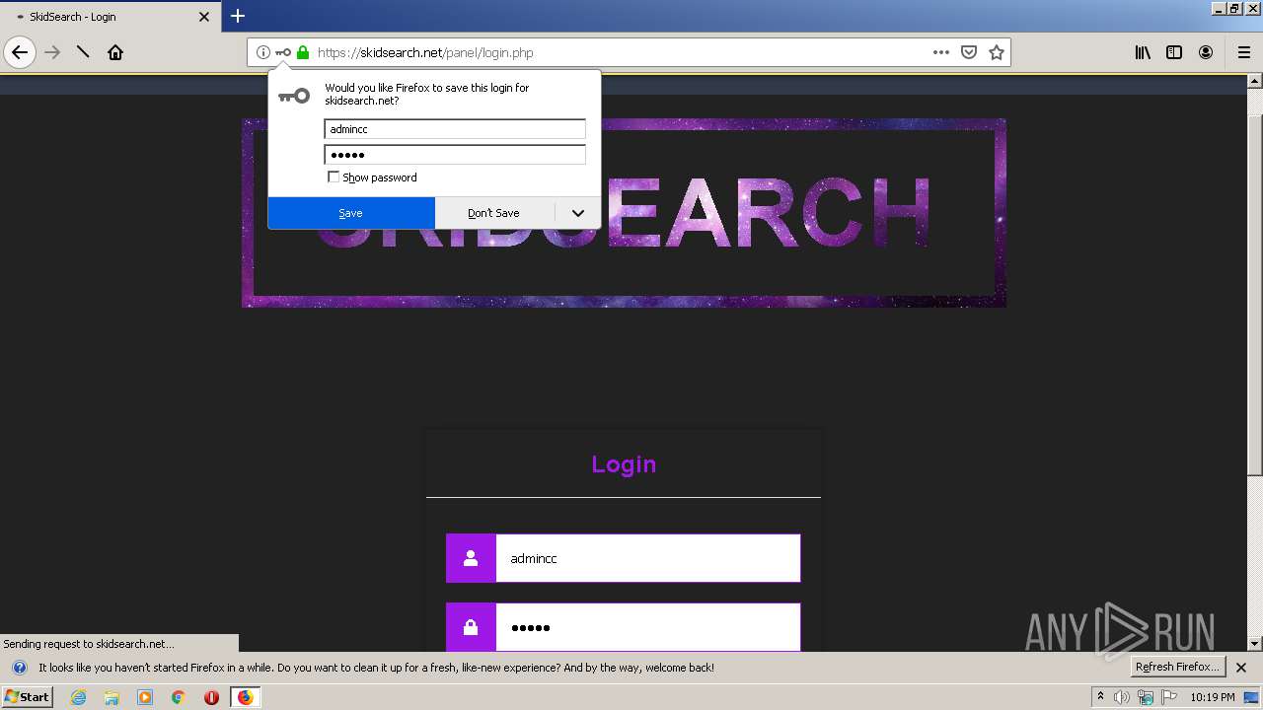
Task: Open a new browser tab
Action: point(238,16)
